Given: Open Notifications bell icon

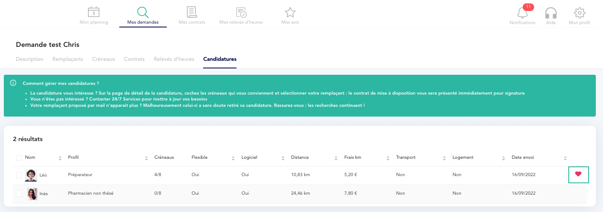Looking at the screenshot, I should point(522,13).
